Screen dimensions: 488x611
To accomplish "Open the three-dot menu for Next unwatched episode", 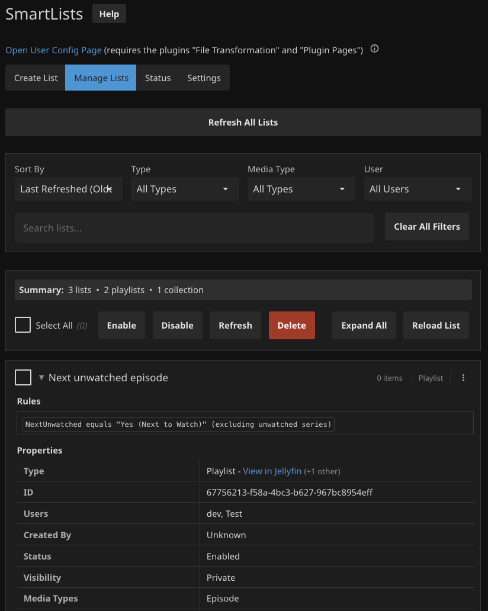I will pos(463,378).
